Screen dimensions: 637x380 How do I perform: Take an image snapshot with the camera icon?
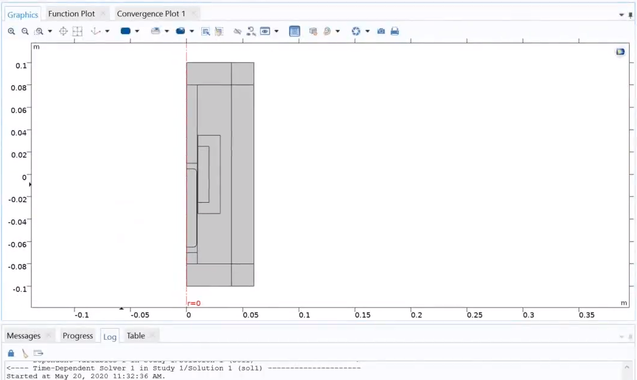coord(381,31)
